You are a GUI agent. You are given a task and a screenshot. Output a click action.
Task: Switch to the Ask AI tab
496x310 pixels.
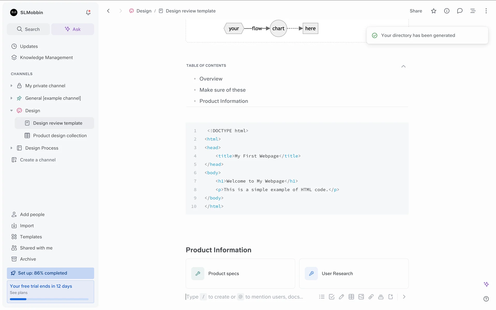click(73, 29)
